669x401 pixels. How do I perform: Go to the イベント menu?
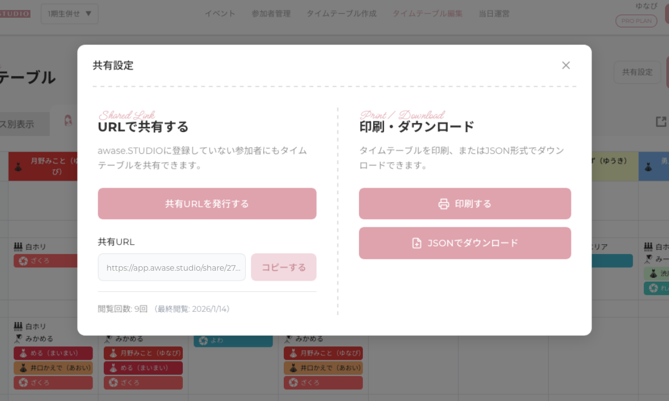(220, 13)
